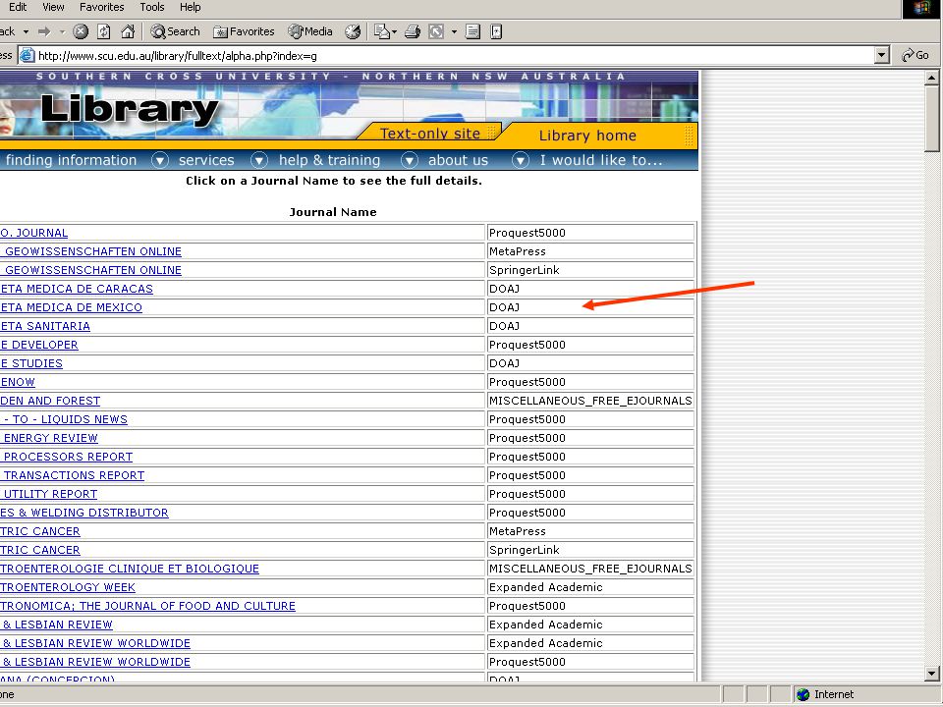The height and width of the screenshot is (707, 943).
Task: Click the about us nav item
Action: click(459, 160)
